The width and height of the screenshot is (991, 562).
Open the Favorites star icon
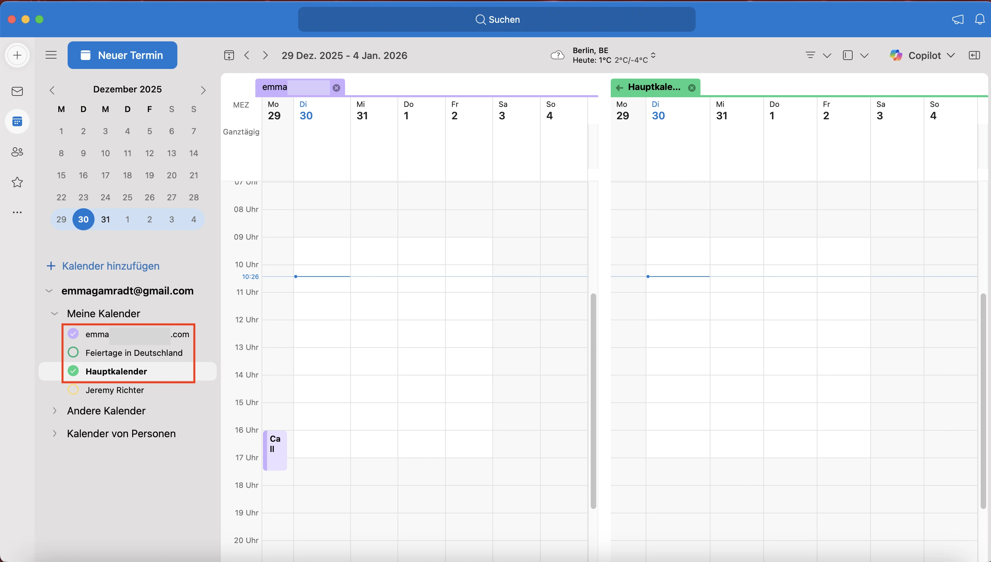17,182
